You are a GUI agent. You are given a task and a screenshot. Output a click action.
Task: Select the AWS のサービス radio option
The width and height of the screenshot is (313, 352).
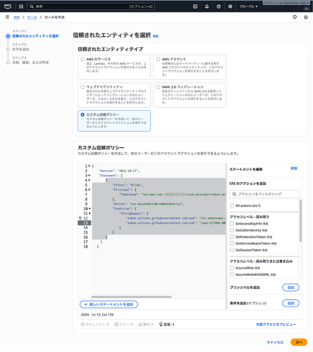pyautogui.click(x=82, y=60)
